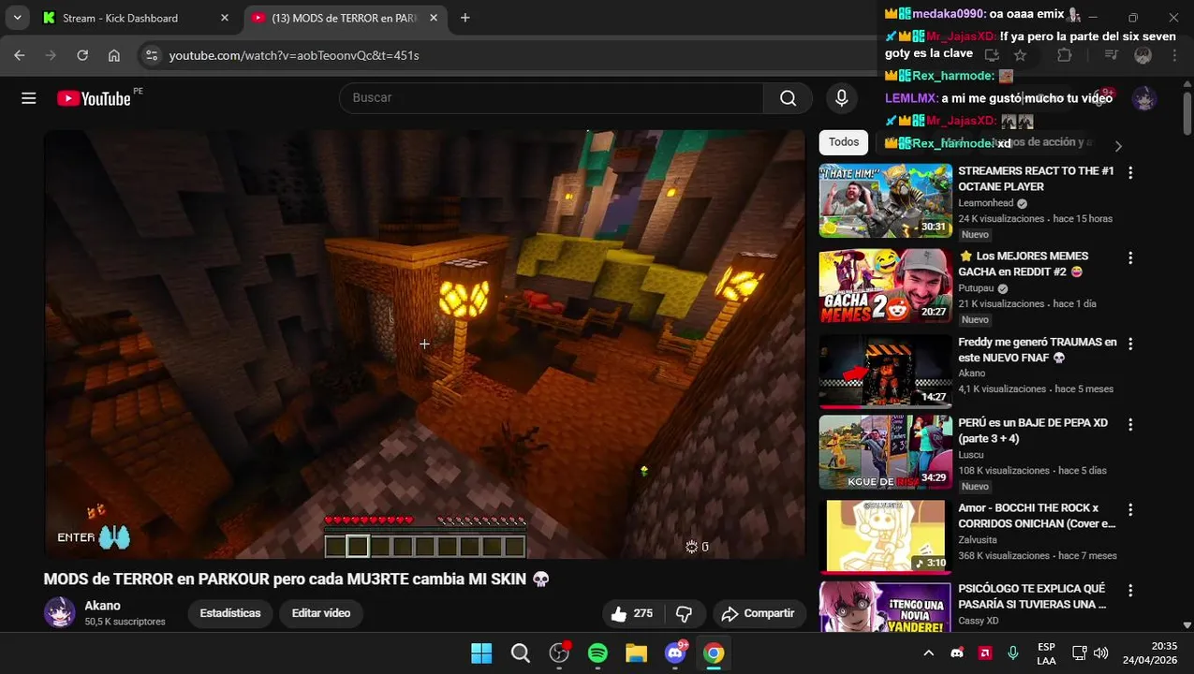Open options for PERÚ BAJE DE PEPA video
Screen dimensions: 1194x674
[x=1130, y=424]
